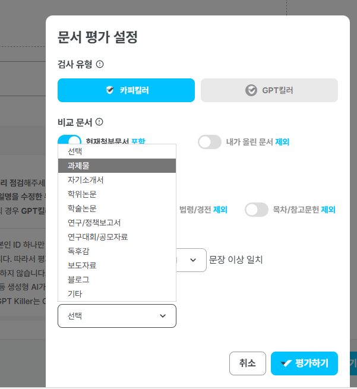Toggle the 목차/참고문헌 제외 switch

257,210
